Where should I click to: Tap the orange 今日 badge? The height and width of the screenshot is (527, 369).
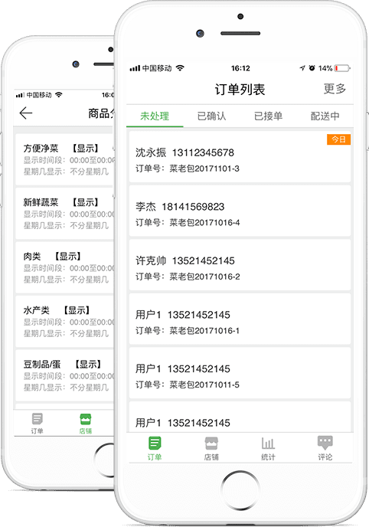[339, 139]
